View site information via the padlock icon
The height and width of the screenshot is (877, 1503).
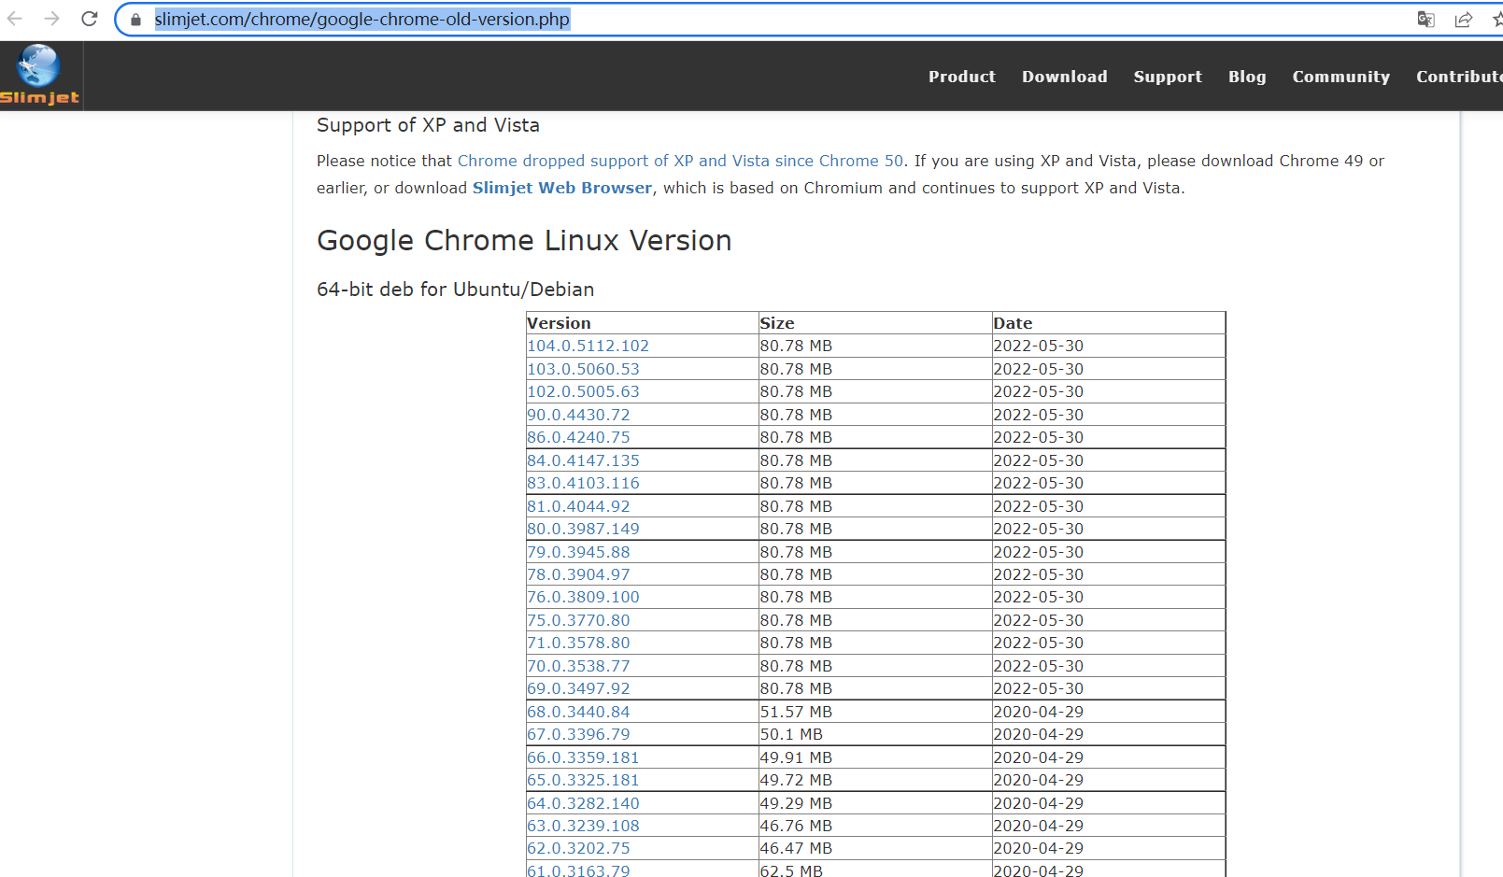135,19
